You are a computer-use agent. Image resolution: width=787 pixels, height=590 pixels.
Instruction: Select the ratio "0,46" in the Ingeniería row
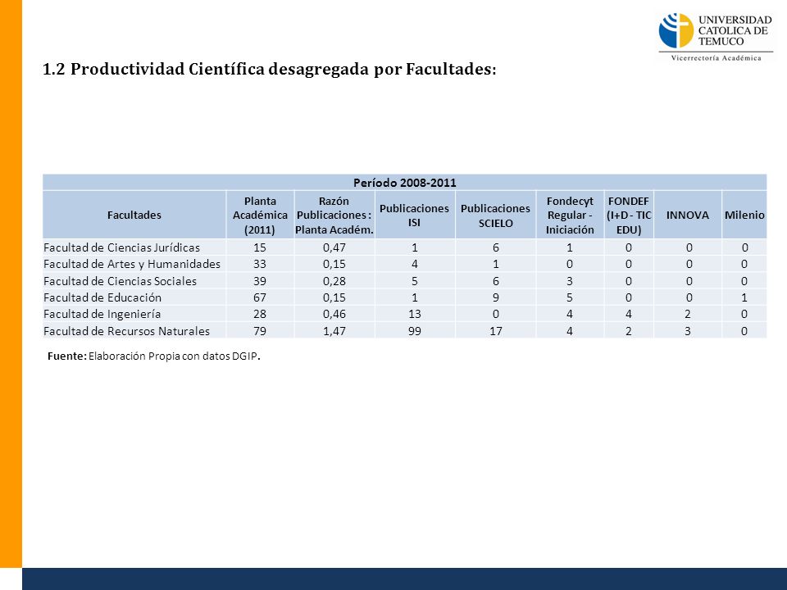tap(334, 314)
